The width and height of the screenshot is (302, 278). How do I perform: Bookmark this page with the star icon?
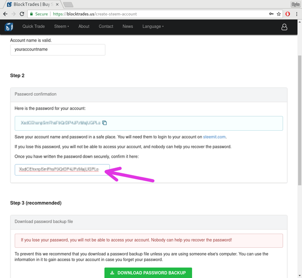(278, 14)
